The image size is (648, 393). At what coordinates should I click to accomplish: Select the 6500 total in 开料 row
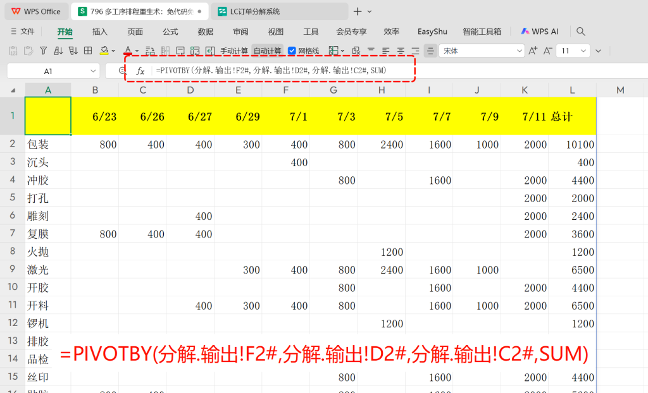tap(572, 305)
